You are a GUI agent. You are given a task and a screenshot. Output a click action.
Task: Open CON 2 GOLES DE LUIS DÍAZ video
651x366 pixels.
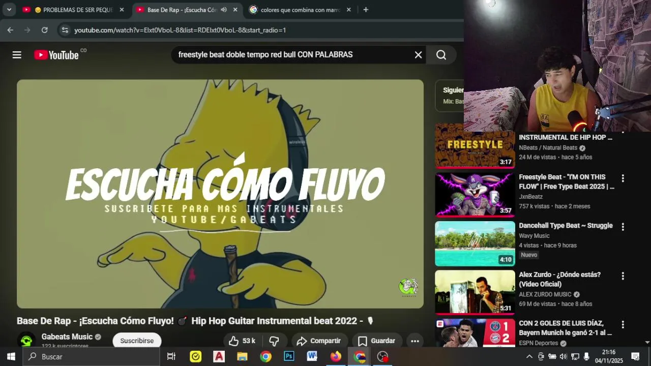[566, 328]
